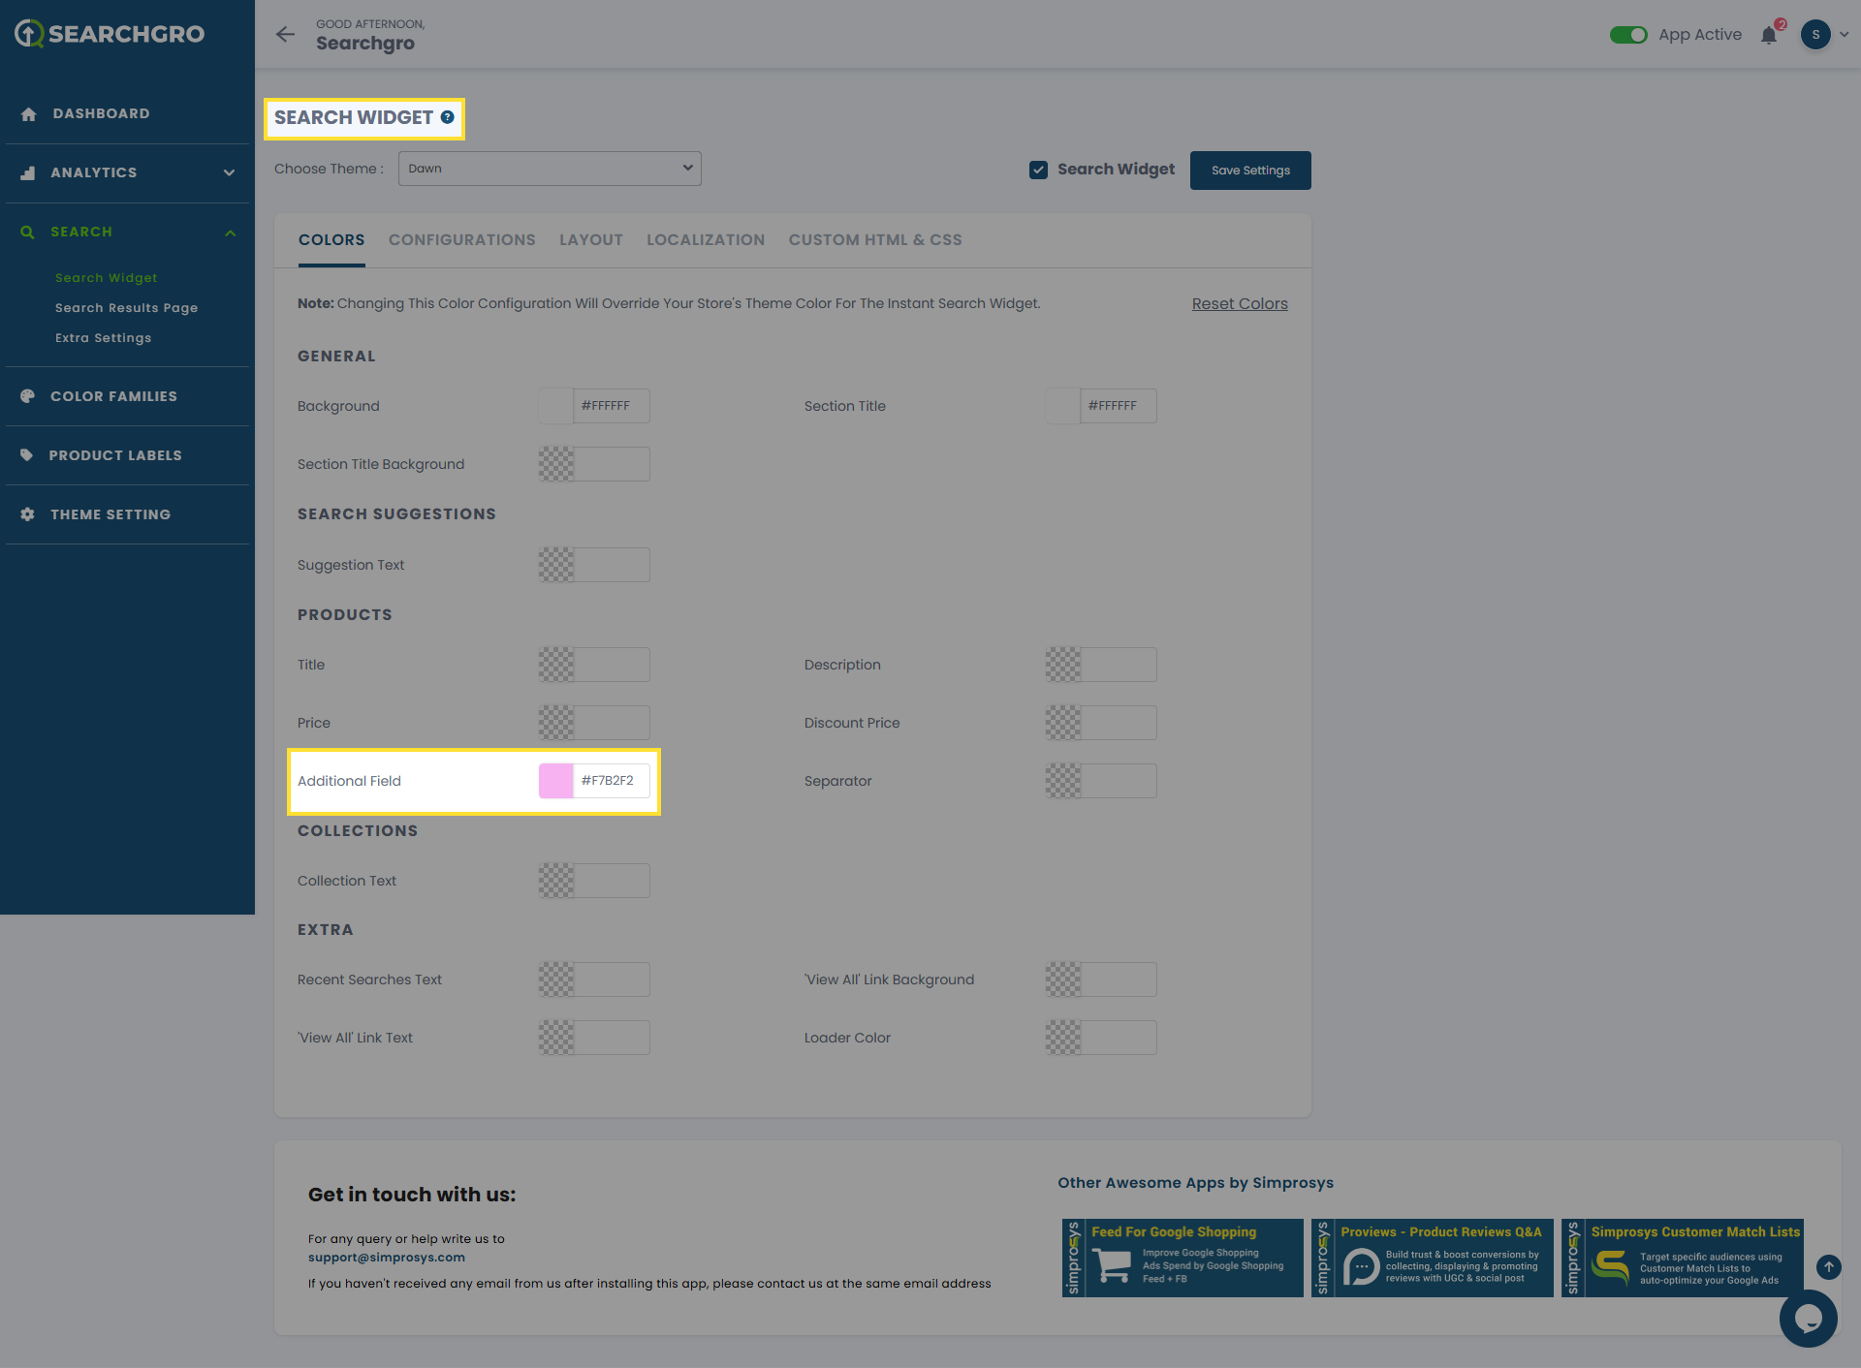
Task: Toggle the App Active switch
Action: 1628,35
